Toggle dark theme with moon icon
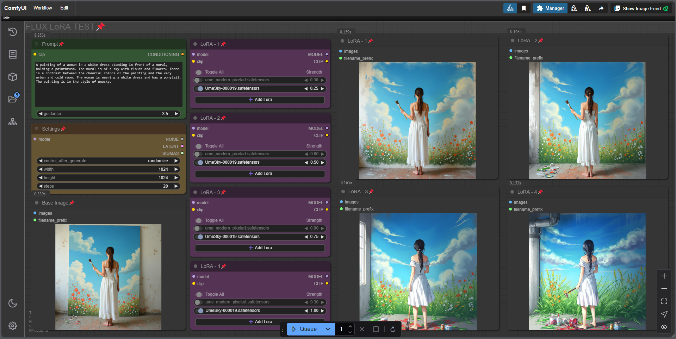The image size is (676, 339). click(x=13, y=303)
